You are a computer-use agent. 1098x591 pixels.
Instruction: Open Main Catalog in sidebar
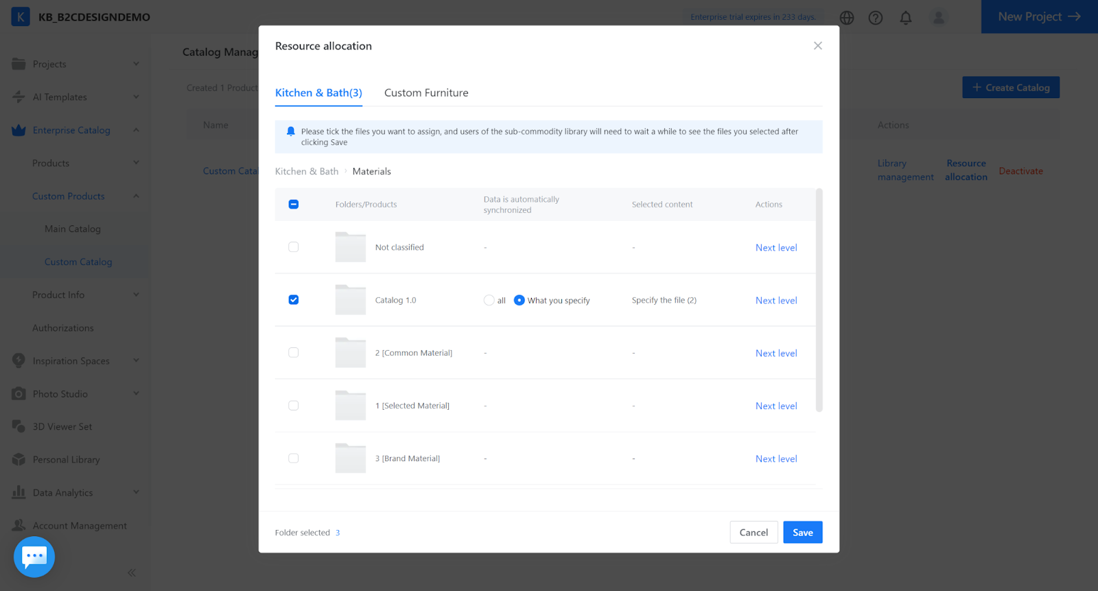[73, 229]
